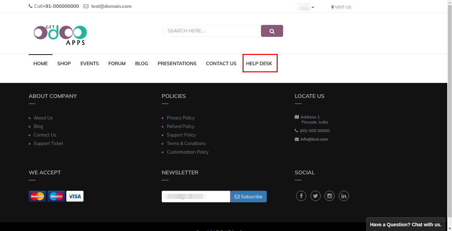This screenshot has width=452, height=231.
Task: Click the magnifying glass search button
Action: 272,31
